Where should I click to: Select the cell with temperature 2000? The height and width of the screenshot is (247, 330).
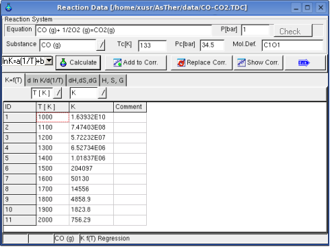pos(53,220)
